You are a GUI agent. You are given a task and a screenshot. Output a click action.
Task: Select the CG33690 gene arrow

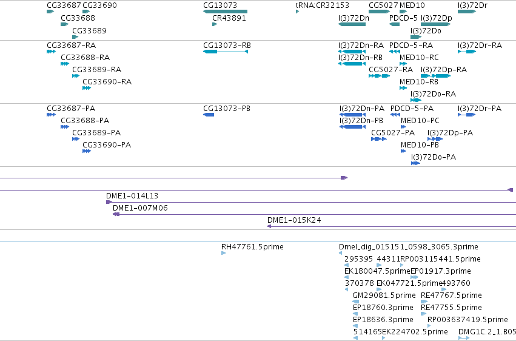86,12
